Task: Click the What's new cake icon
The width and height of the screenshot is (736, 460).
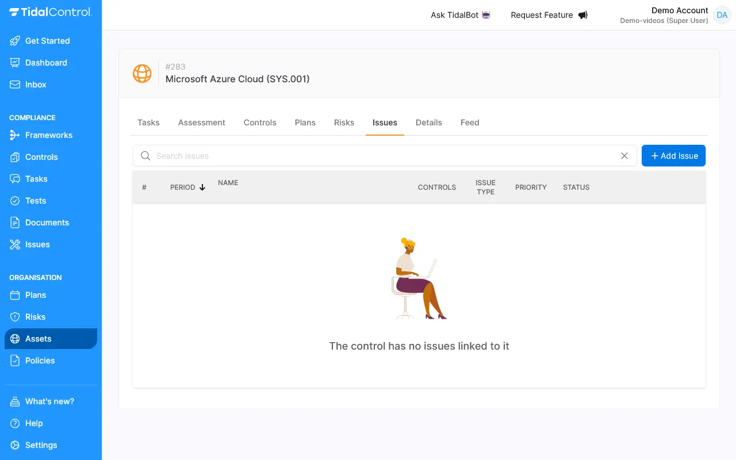Action: pos(15,401)
